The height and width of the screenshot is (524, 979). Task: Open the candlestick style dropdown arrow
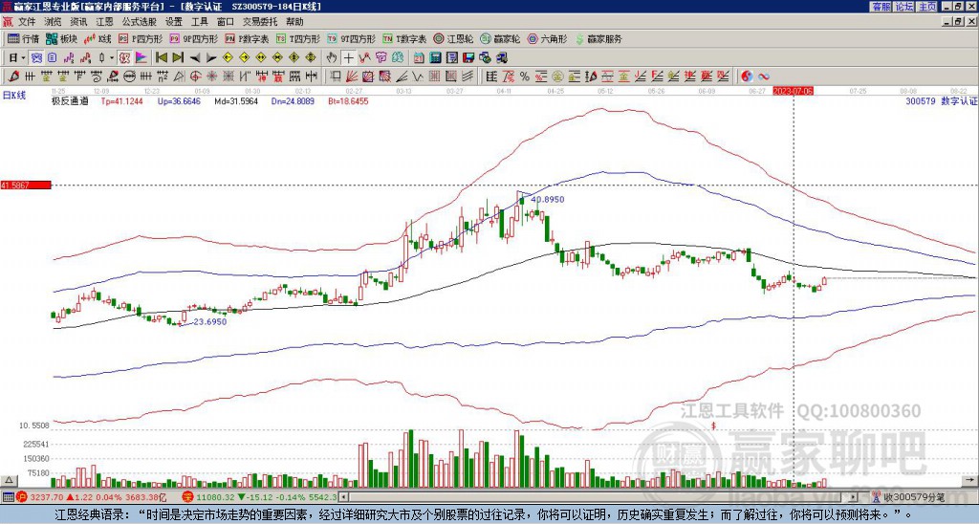112,57
